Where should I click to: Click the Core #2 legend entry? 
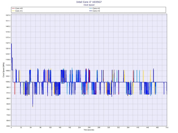tap(95, 8)
